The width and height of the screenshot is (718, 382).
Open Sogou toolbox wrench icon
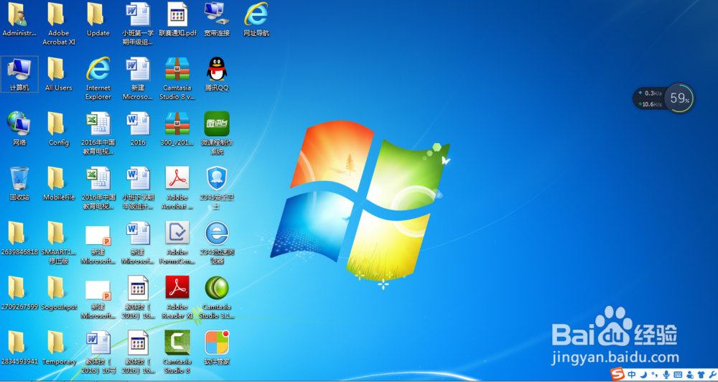712,375
